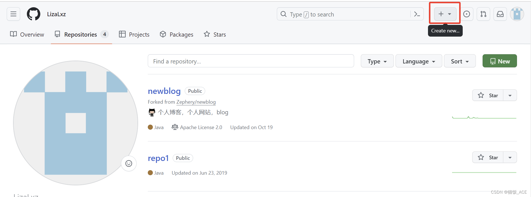Follow the Zephery/newblog fork source link
The width and height of the screenshot is (531, 197).
[196, 102]
